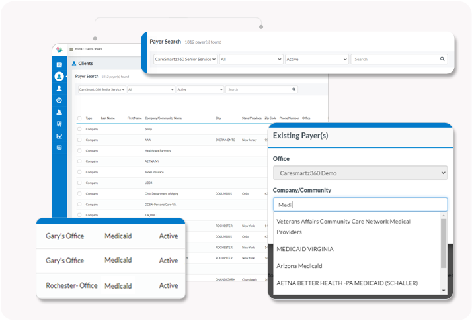Click the Rochester- Office row in the Medicaid card

pyautogui.click(x=111, y=285)
